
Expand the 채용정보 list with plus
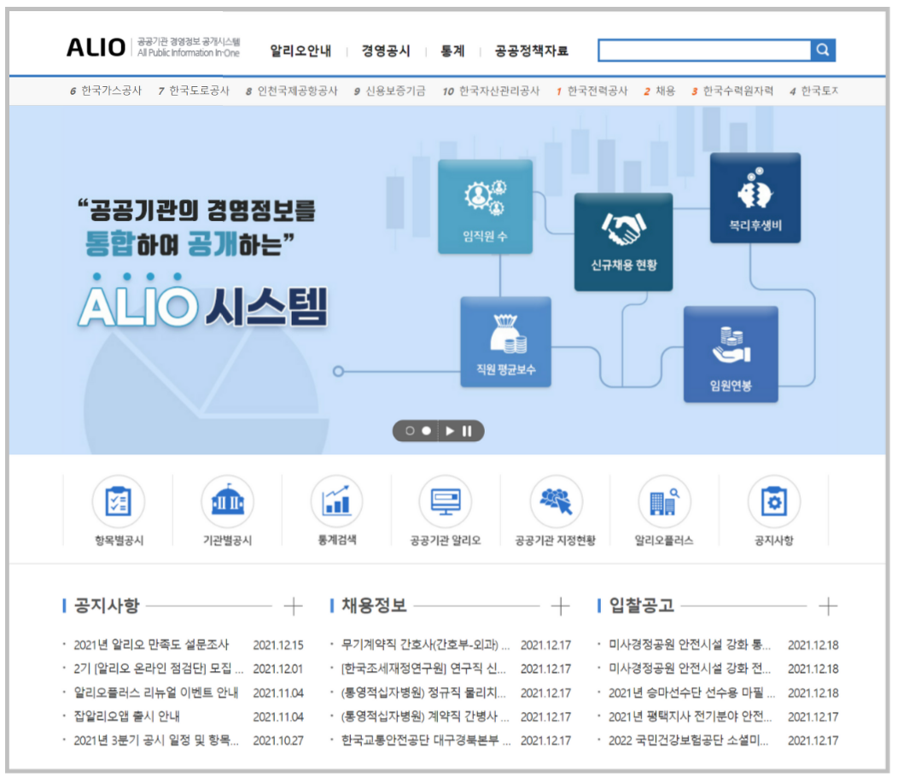(561, 605)
